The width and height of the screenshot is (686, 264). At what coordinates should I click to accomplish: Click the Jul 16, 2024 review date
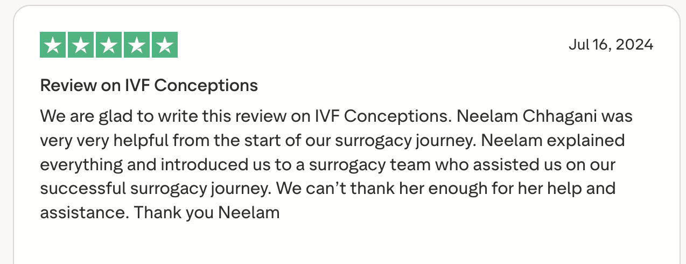(611, 45)
